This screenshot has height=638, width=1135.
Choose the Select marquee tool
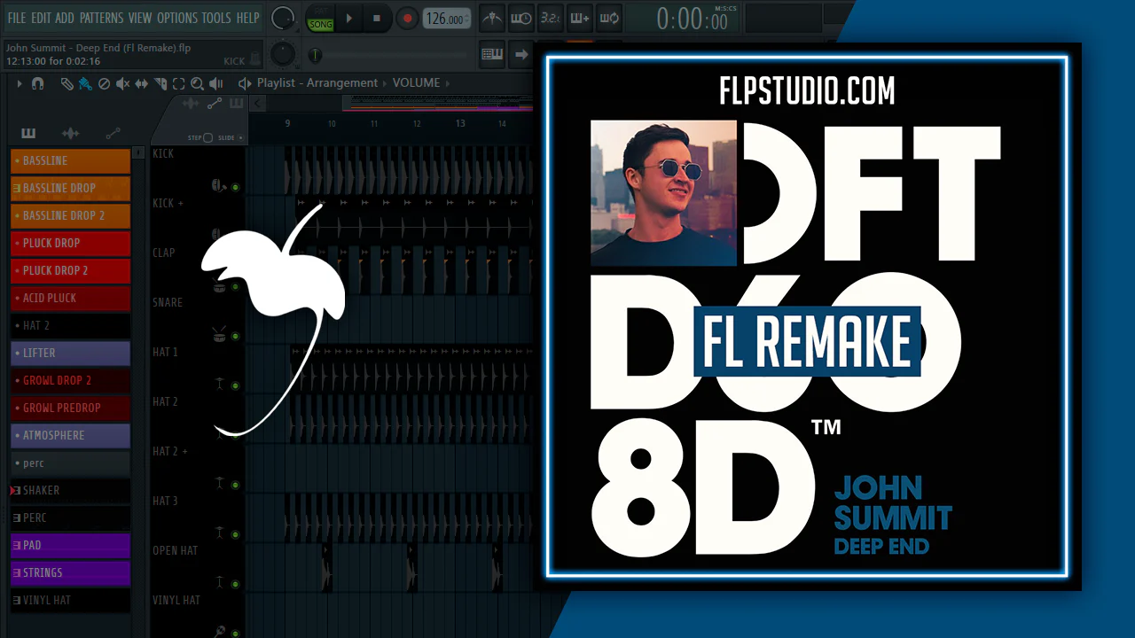[x=178, y=83]
